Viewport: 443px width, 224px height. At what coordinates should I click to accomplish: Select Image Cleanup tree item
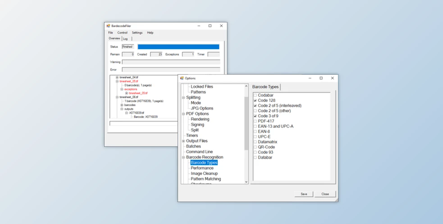click(x=204, y=173)
